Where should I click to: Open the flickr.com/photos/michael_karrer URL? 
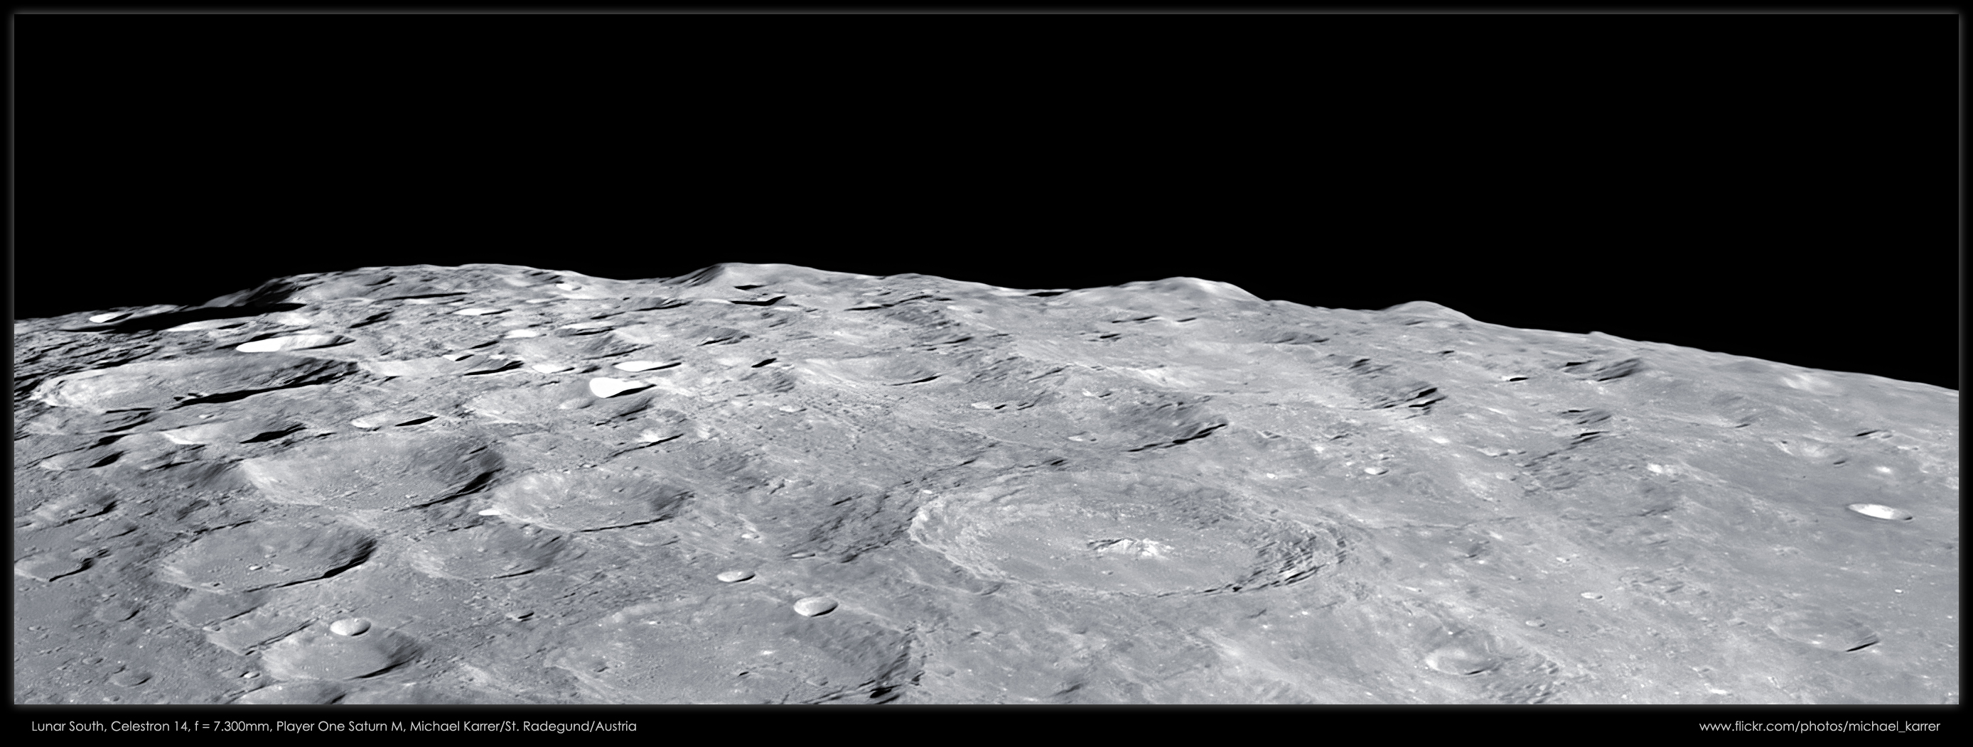(x=1827, y=726)
